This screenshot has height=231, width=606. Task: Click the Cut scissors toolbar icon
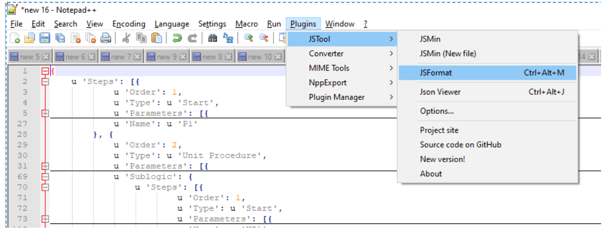point(127,38)
